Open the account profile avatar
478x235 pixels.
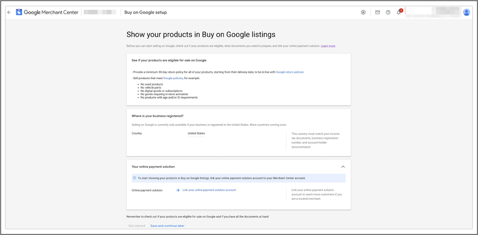pyautogui.click(x=466, y=12)
